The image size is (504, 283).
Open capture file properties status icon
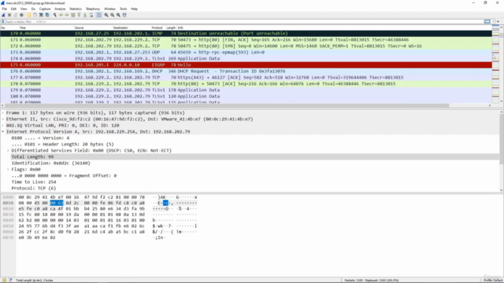tap(10, 280)
